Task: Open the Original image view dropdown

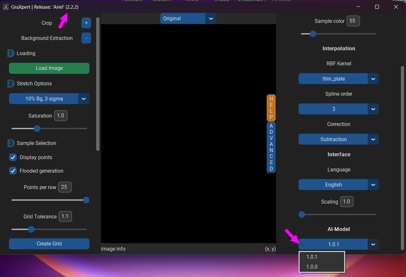Action: click(188, 18)
